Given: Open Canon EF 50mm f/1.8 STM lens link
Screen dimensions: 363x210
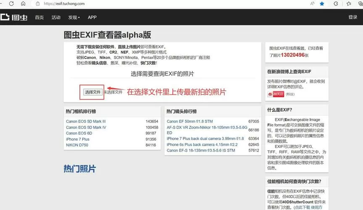Looking at the screenshot, I should tap(189, 121).
